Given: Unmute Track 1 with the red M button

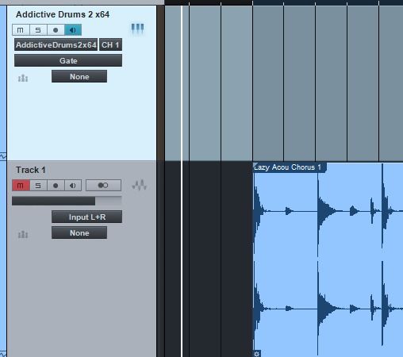Looking at the screenshot, I should [x=21, y=186].
